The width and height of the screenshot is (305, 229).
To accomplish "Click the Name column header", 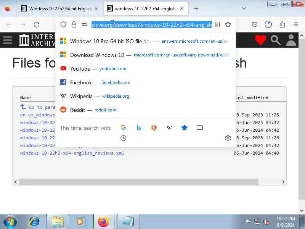I will 26,98.
